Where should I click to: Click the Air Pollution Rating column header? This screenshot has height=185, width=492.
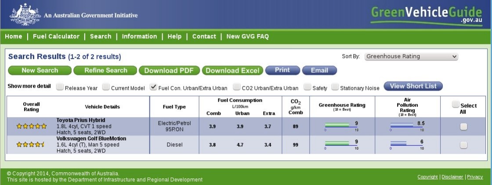click(407, 107)
